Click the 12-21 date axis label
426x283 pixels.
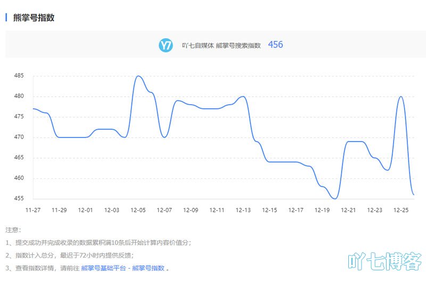348,210
